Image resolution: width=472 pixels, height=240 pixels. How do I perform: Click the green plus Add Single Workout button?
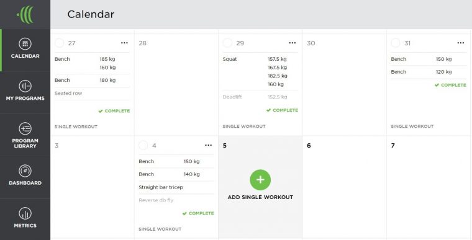(x=260, y=180)
